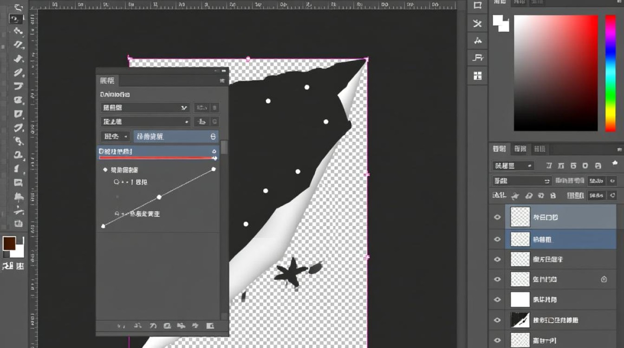Click the flyout menu icon of layers panel
Viewport: 624px width, 348px height.
click(x=619, y=149)
